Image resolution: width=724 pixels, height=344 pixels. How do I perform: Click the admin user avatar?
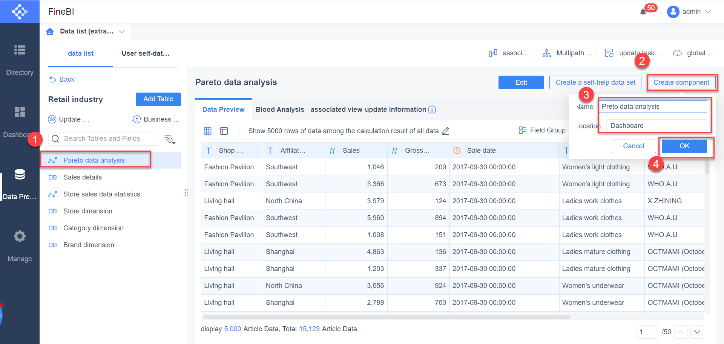[673, 12]
